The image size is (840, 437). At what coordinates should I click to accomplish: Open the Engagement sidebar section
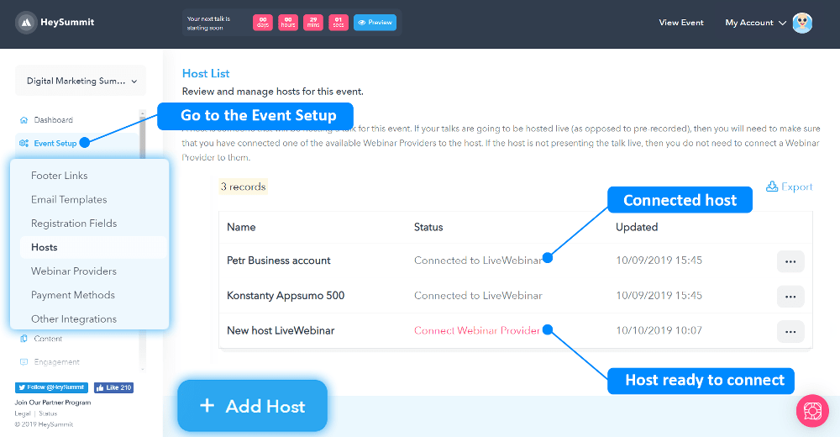click(57, 362)
